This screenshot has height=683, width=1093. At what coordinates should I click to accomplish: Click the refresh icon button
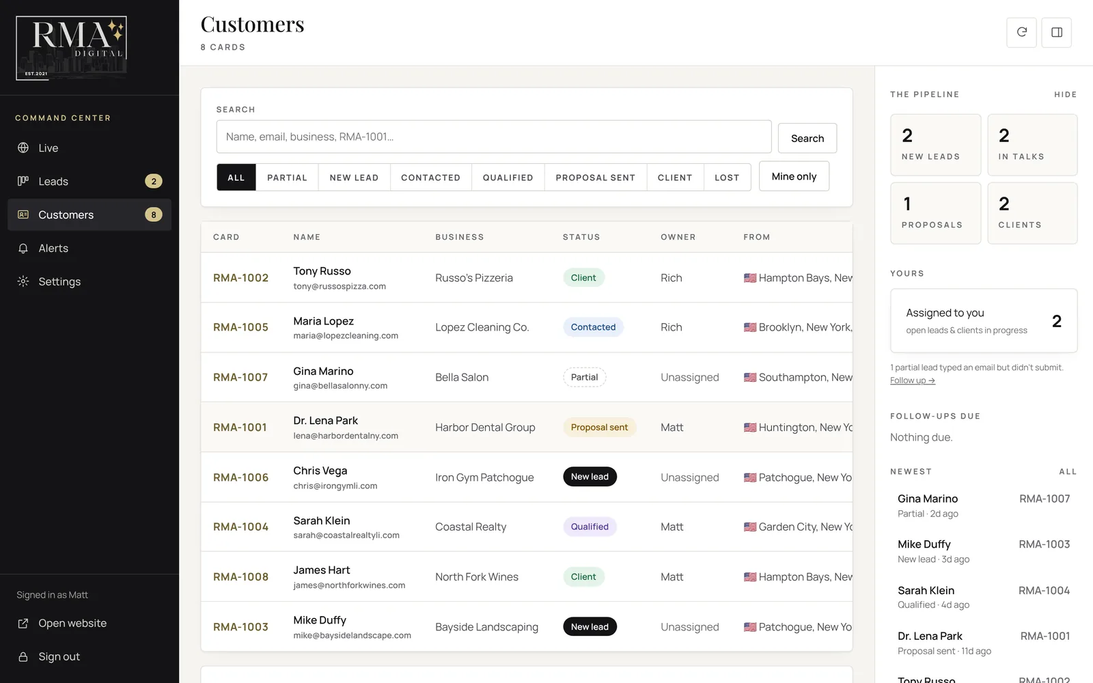coord(1021,32)
